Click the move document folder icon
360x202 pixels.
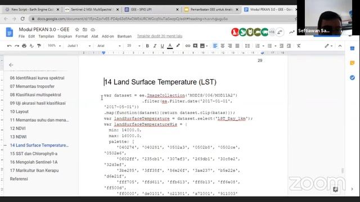click(85, 30)
